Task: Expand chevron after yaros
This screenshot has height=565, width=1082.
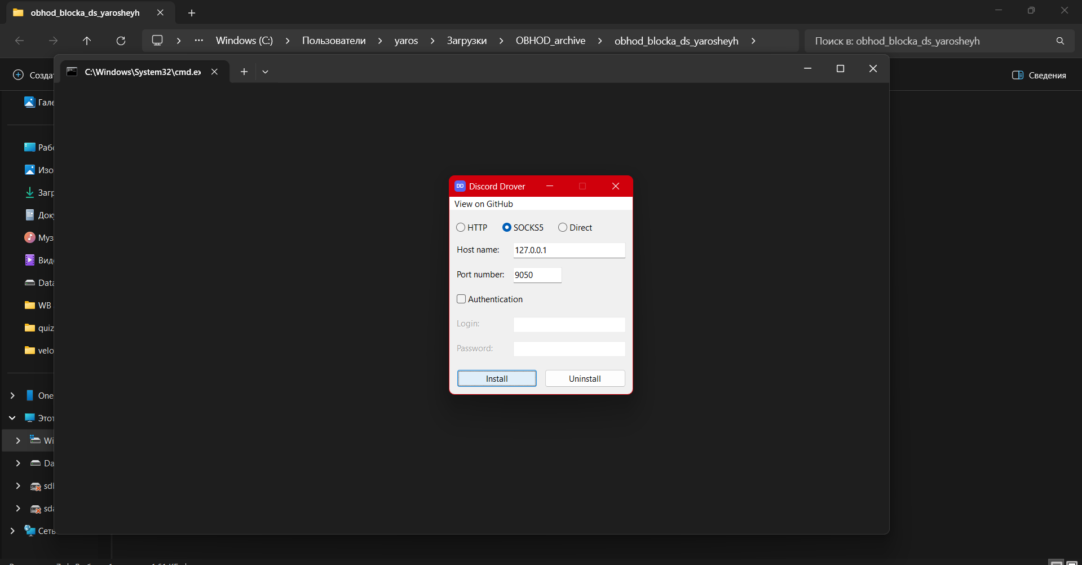Action: coord(432,41)
